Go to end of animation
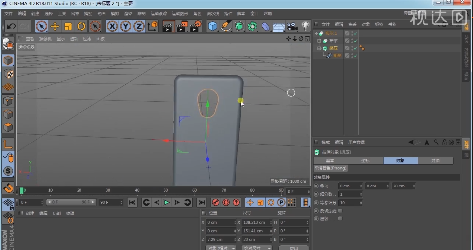473x250 pixels. [x=202, y=203]
